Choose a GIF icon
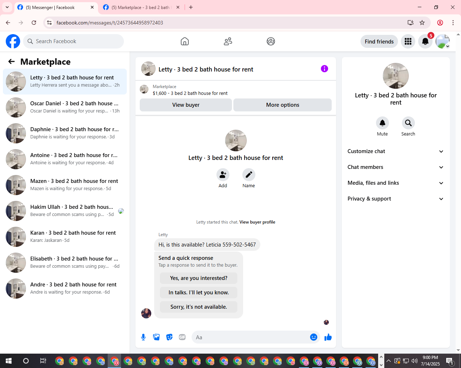Viewport: 461px width, 368px height. click(182, 337)
